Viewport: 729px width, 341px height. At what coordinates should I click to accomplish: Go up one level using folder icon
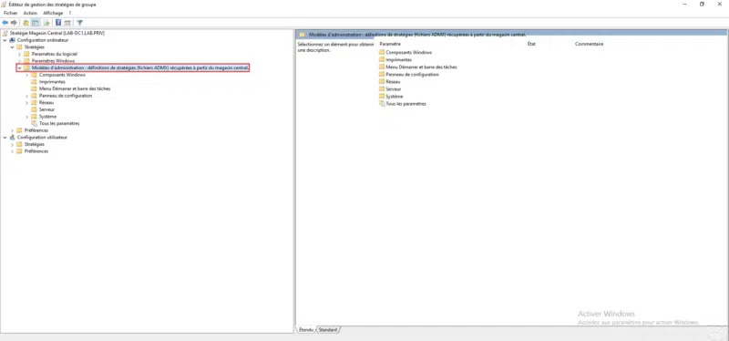26,22
